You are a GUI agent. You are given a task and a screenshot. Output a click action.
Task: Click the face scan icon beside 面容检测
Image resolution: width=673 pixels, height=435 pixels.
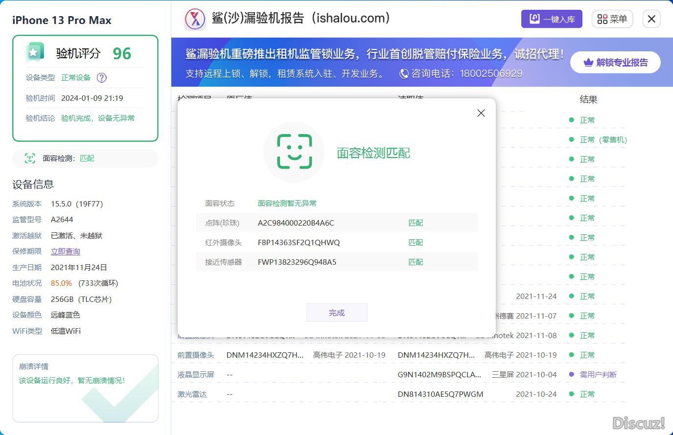point(30,158)
